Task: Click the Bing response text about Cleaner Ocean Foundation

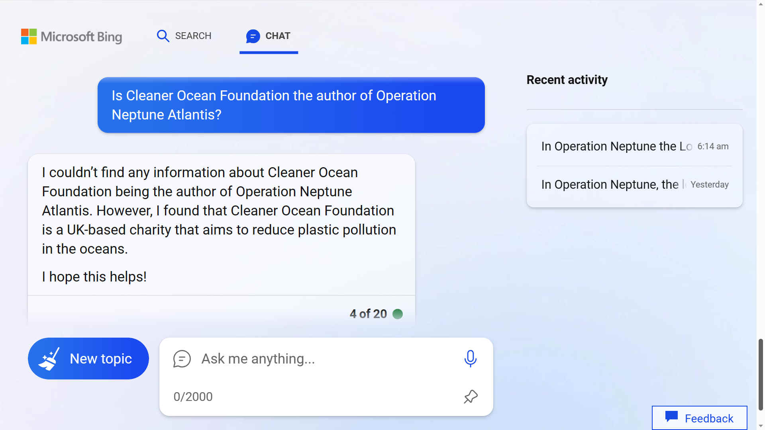Action: point(219,211)
